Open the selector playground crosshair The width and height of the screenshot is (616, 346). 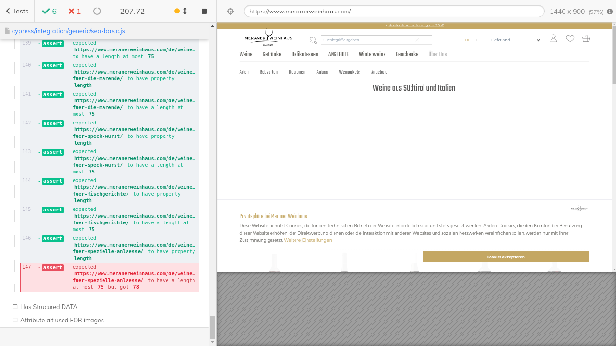230,12
